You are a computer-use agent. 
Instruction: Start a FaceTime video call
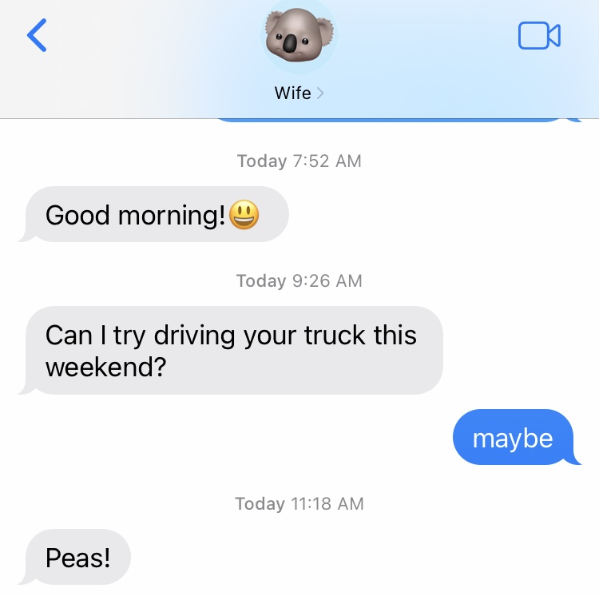(x=539, y=35)
